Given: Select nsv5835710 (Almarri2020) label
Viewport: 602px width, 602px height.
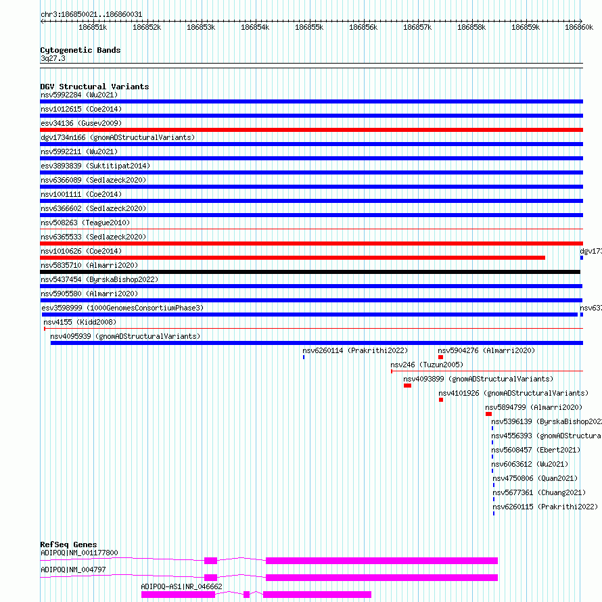Looking at the screenshot, I should pos(89,265).
